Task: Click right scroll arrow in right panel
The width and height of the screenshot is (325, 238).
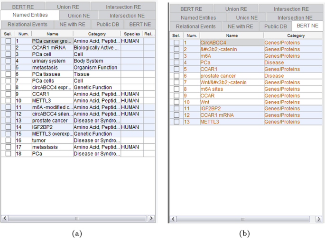Action: [x=319, y=219]
